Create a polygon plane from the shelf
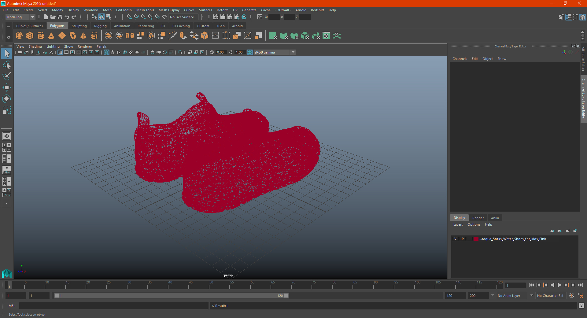The width and height of the screenshot is (587, 318). coord(62,36)
